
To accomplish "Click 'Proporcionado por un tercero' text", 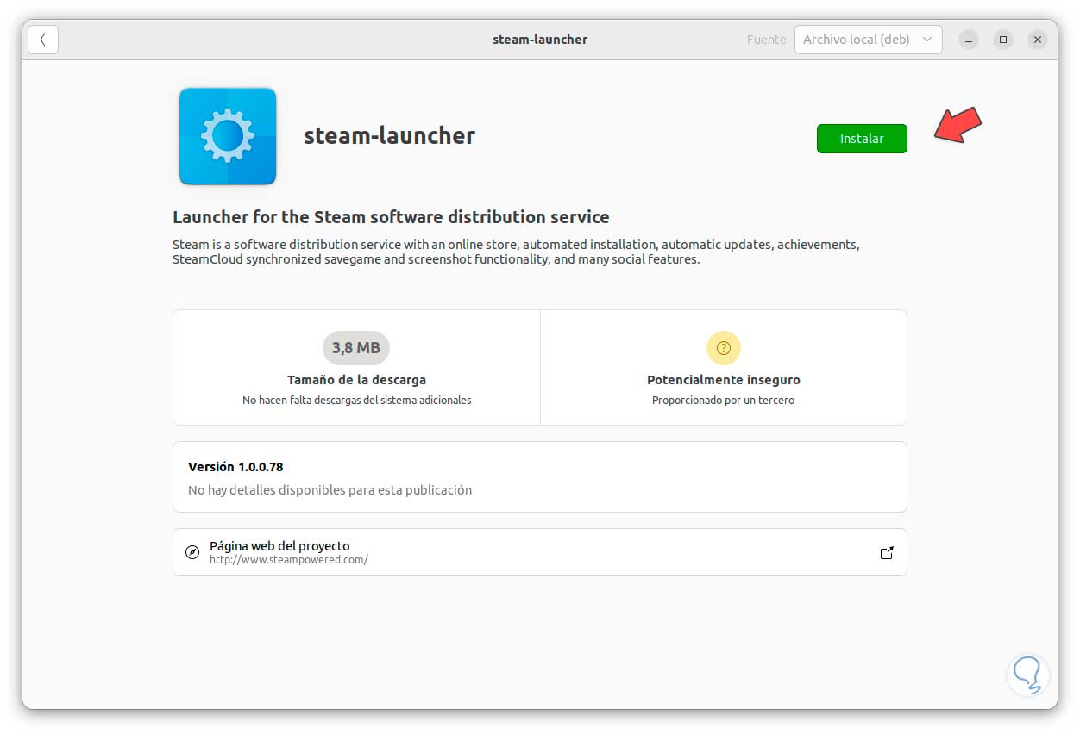I will point(724,401).
